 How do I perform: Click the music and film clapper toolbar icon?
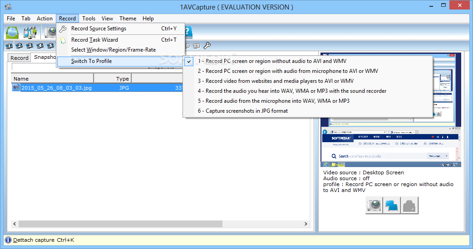pyautogui.click(x=30, y=32)
